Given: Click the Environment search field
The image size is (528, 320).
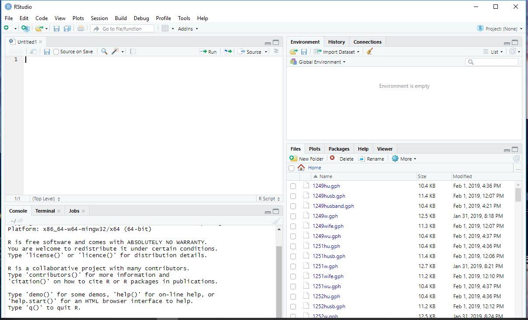Looking at the screenshot, I should (x=492, y=62).
